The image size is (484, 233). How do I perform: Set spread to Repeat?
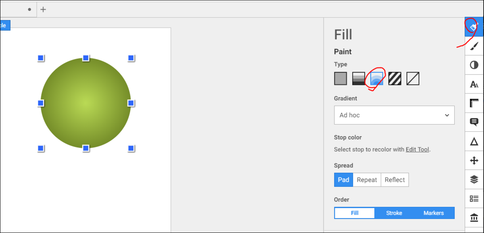367,180
